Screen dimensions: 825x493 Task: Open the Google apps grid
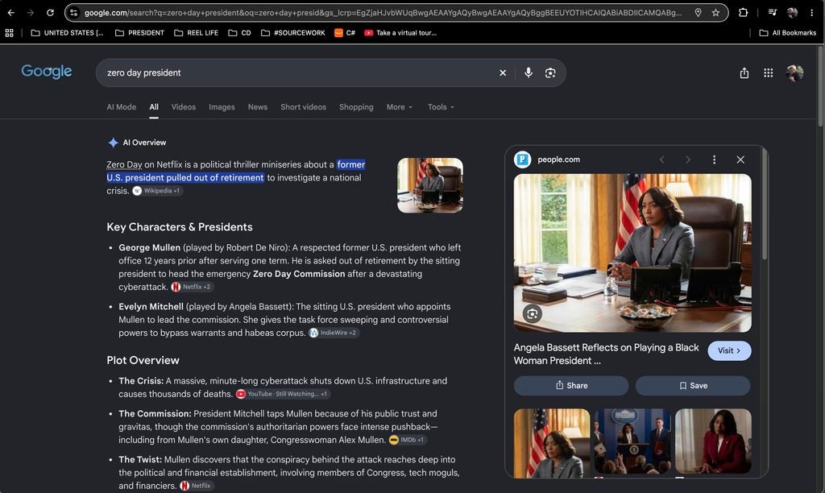[768, 72]
